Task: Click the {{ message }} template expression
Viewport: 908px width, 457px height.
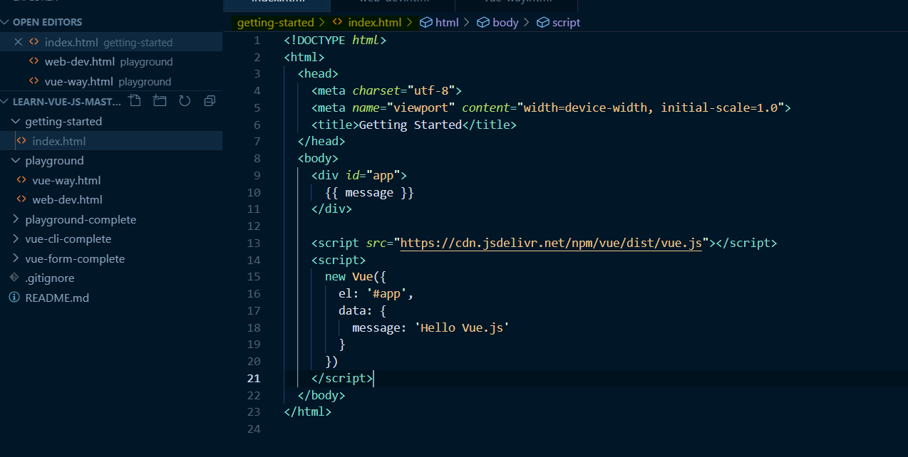Action: pos(369,192)
